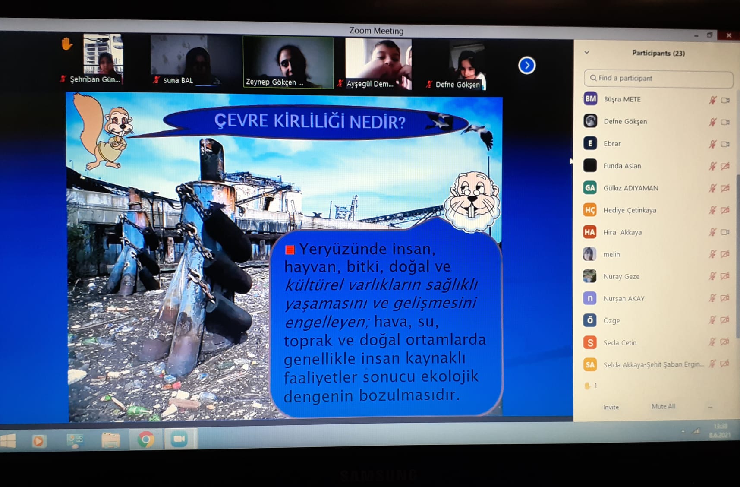
Task: Click camera icon for Hira Akkaya
Action: 725,232
